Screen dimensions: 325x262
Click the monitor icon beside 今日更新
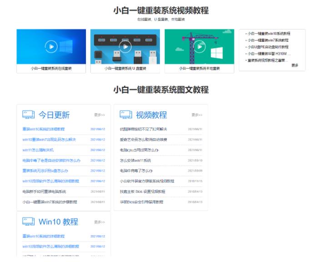coord(28,115)
